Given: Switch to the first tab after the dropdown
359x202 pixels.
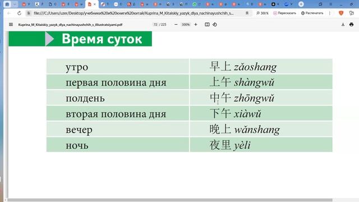Looking at the screenshot, I should [26, 4].
